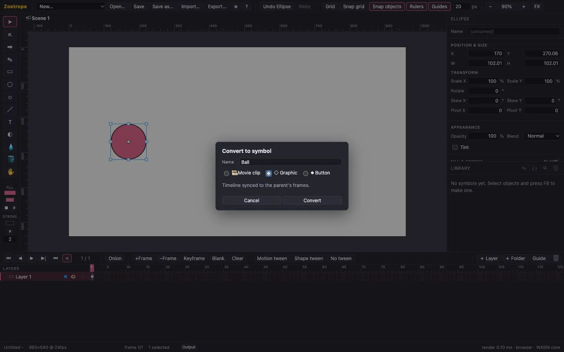Image resolution: width=564 pixels, height=352 pixels.
Task: Click the library curly braces icon
Action: pyautogui.click(x=534, y=168)
